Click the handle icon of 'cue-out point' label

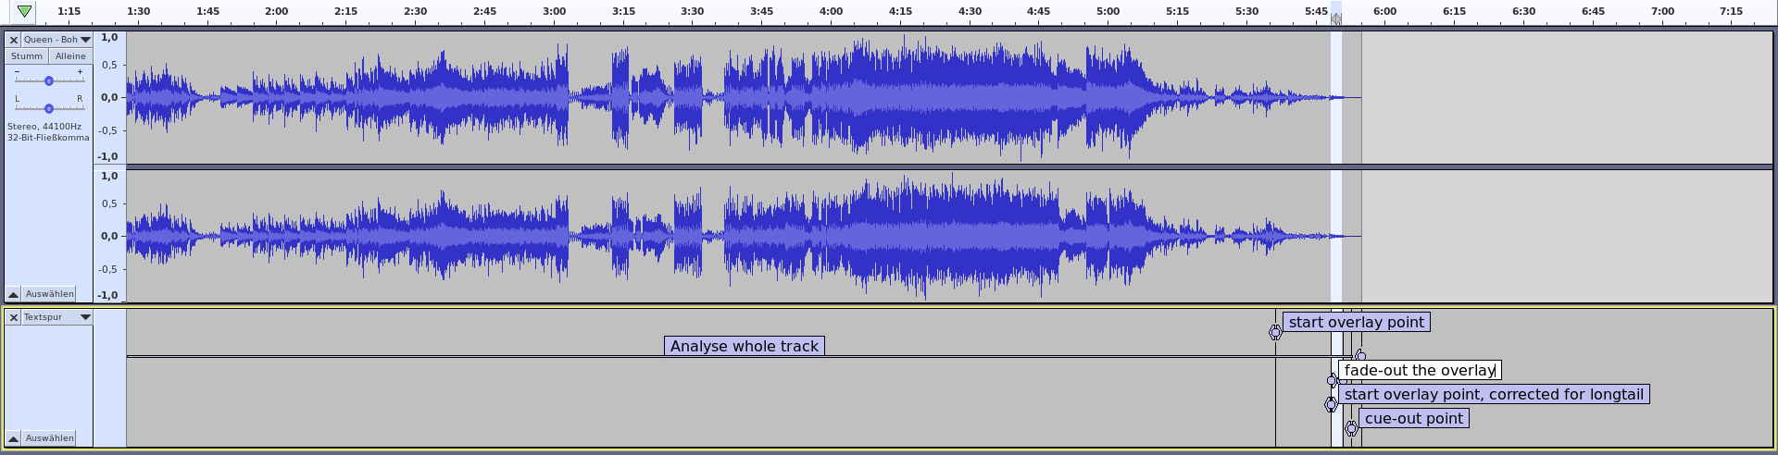[1351, 428]
